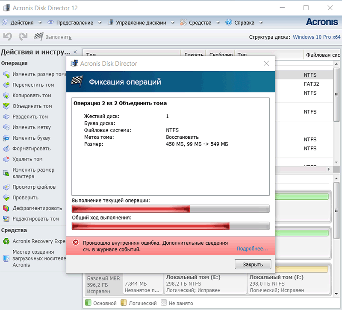
Task: Open the Представление menu
Action: [75, 23]
